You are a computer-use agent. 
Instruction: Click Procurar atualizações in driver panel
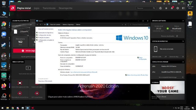(169, 36)
